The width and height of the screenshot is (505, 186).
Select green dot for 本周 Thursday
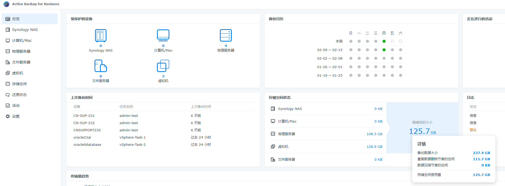pos(384,41)
